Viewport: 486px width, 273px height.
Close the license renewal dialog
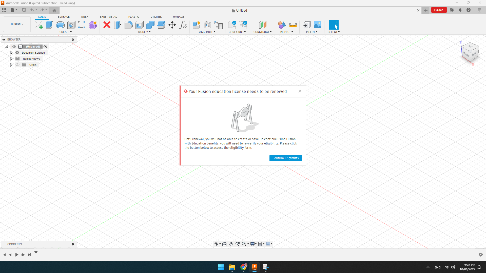pos(300,91)
